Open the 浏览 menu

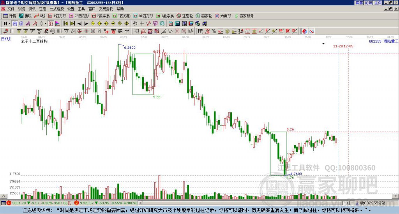pyautogui.click(x=22, y=9)
